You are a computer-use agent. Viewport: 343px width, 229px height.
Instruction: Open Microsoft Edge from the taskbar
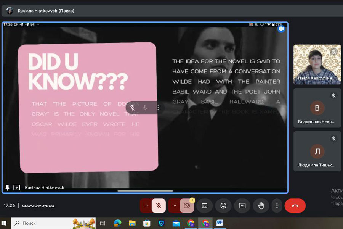[118, 223]
